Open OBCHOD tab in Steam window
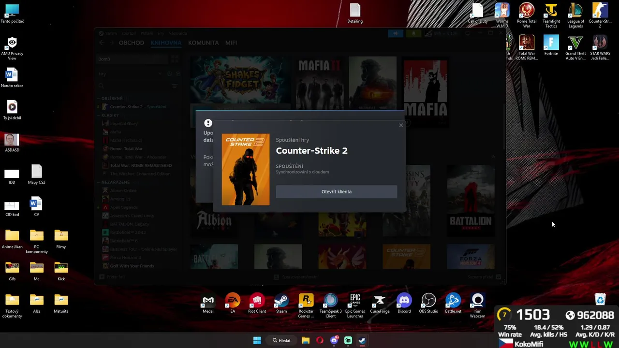Viewport: 619px width, 348px height. click(132, 43)
